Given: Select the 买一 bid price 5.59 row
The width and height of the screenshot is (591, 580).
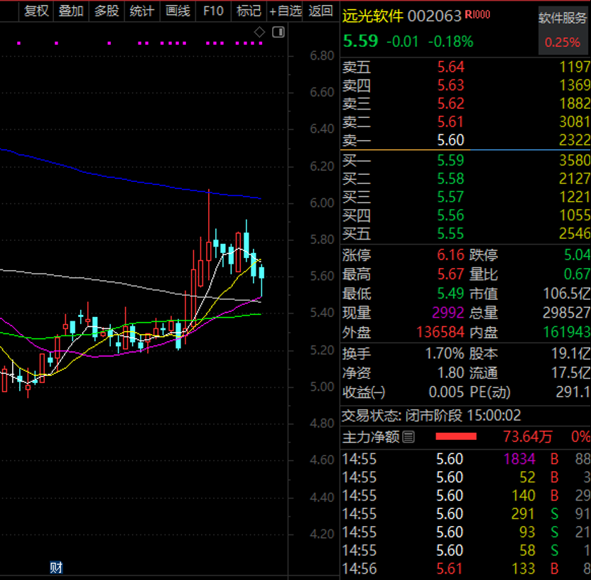Looking at the screenshot, I should tap(466, 160).
